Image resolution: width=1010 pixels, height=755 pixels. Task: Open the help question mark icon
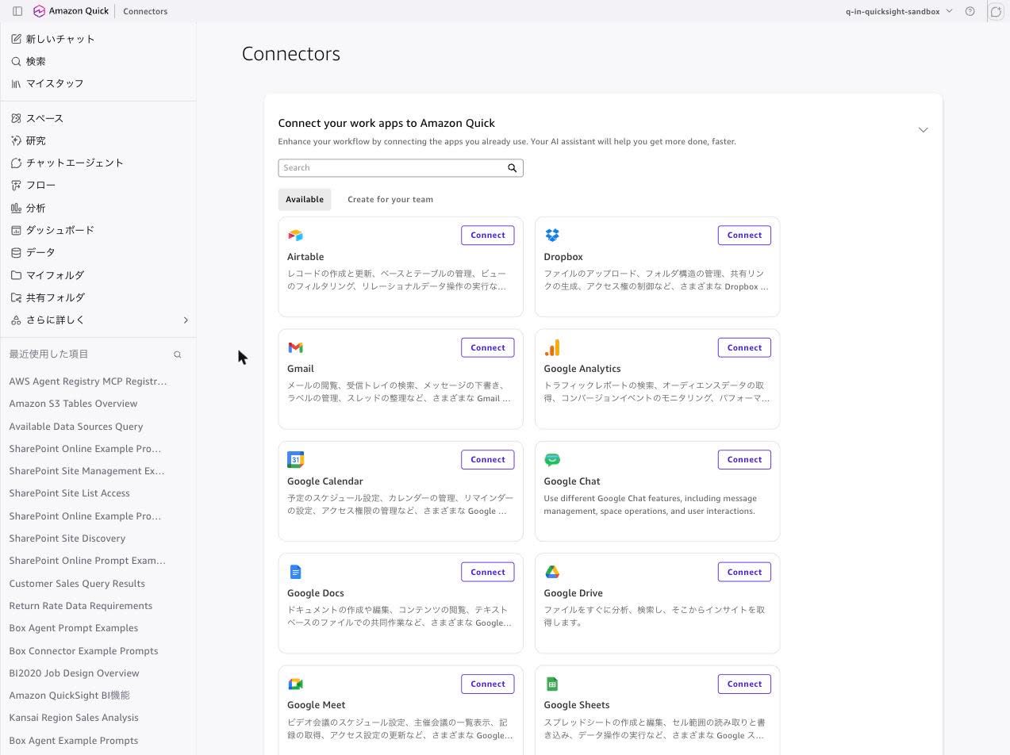(x=970, y=11)
